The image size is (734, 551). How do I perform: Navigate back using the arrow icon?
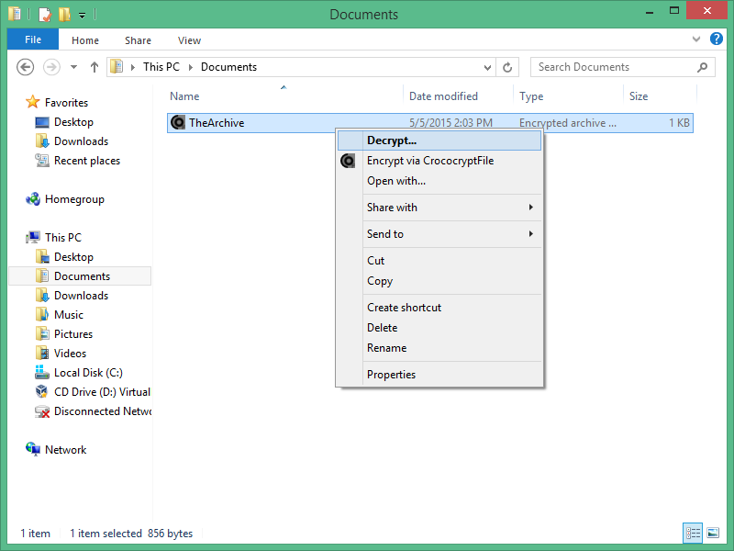[x=26, y=67]
